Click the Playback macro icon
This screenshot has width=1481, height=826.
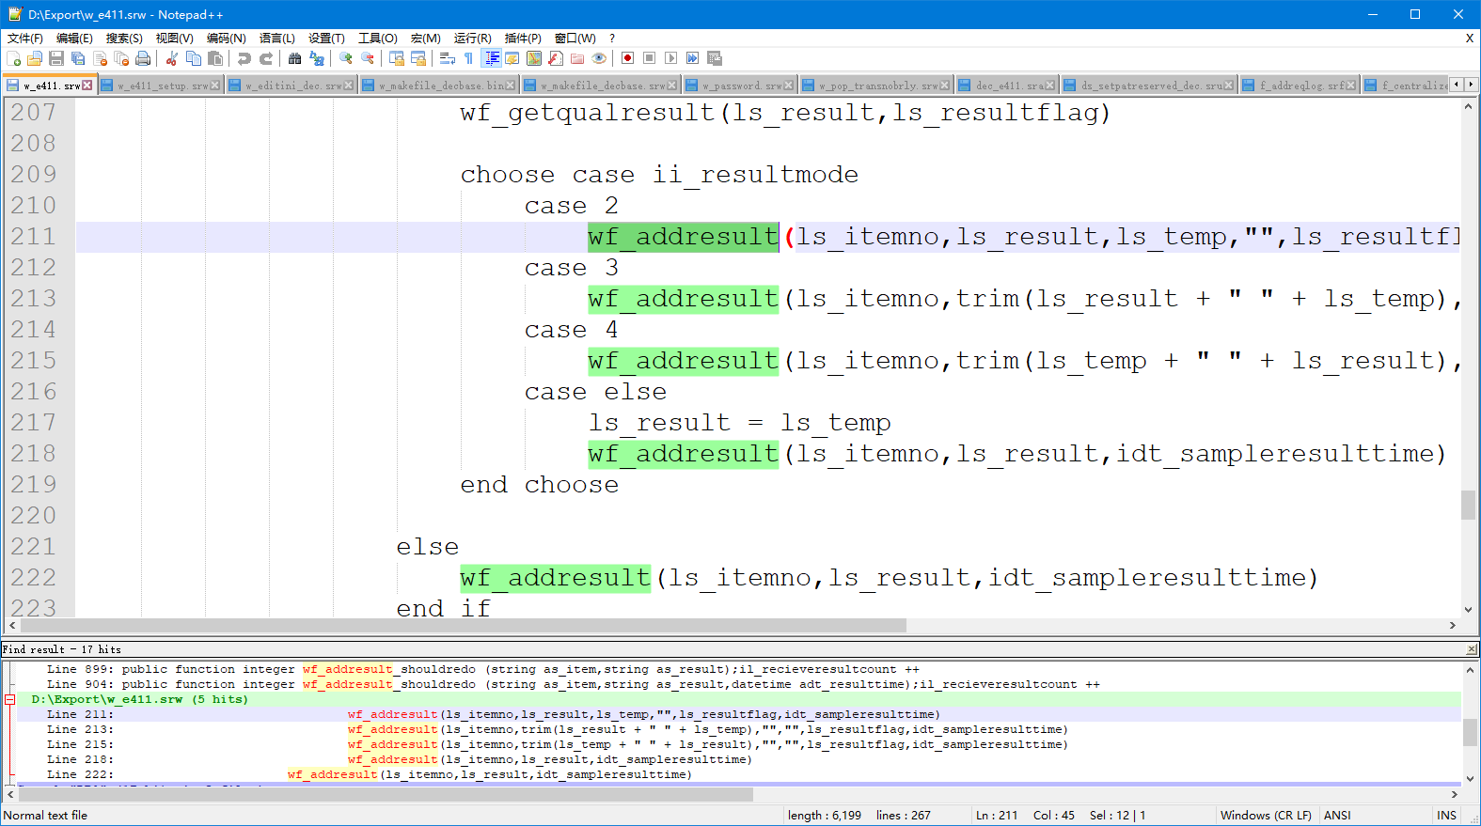(x=671, y=58)
